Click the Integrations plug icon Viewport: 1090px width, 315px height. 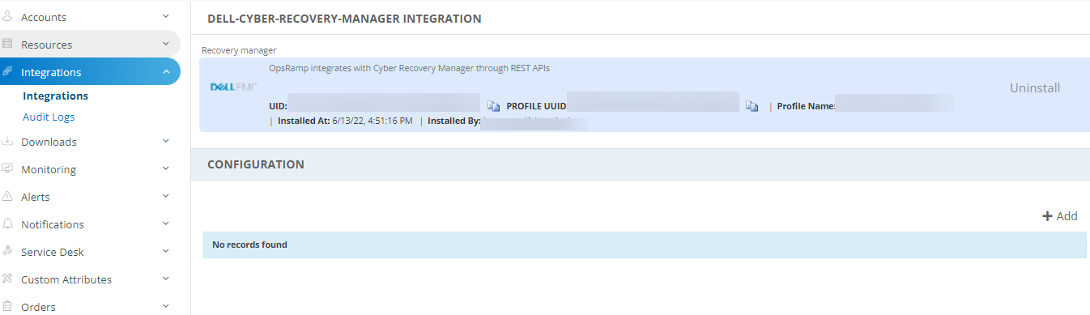point(7,72)
